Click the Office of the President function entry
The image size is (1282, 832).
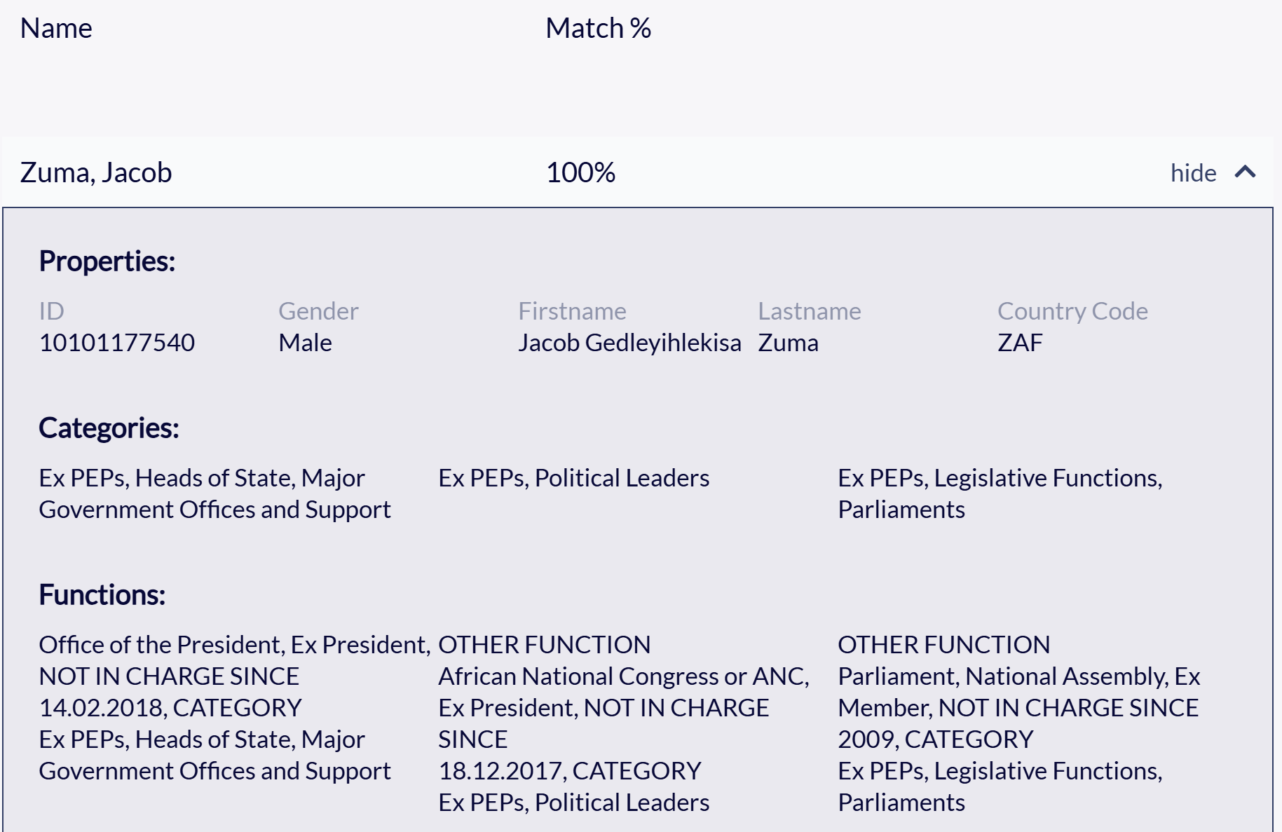pyautogui.click(x=235, y=708)
